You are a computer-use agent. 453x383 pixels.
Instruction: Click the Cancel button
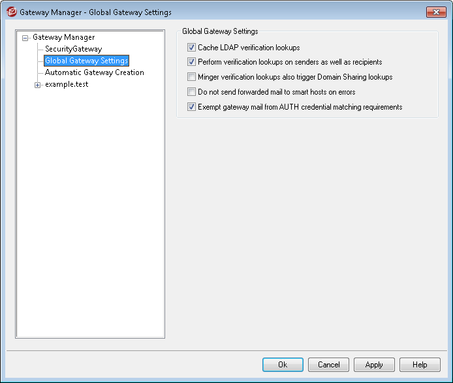click(328, 365)
